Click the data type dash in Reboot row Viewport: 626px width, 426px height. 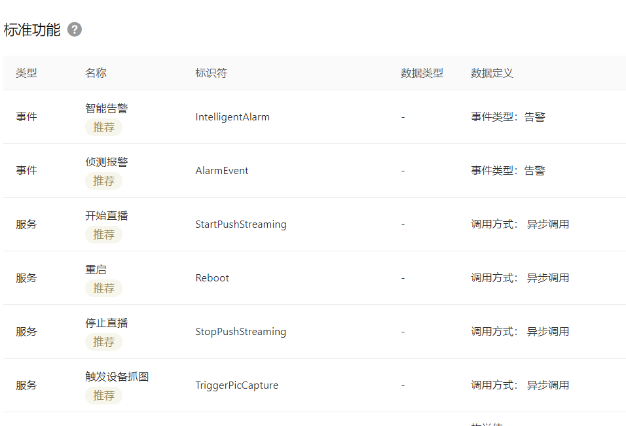[403, 278]
